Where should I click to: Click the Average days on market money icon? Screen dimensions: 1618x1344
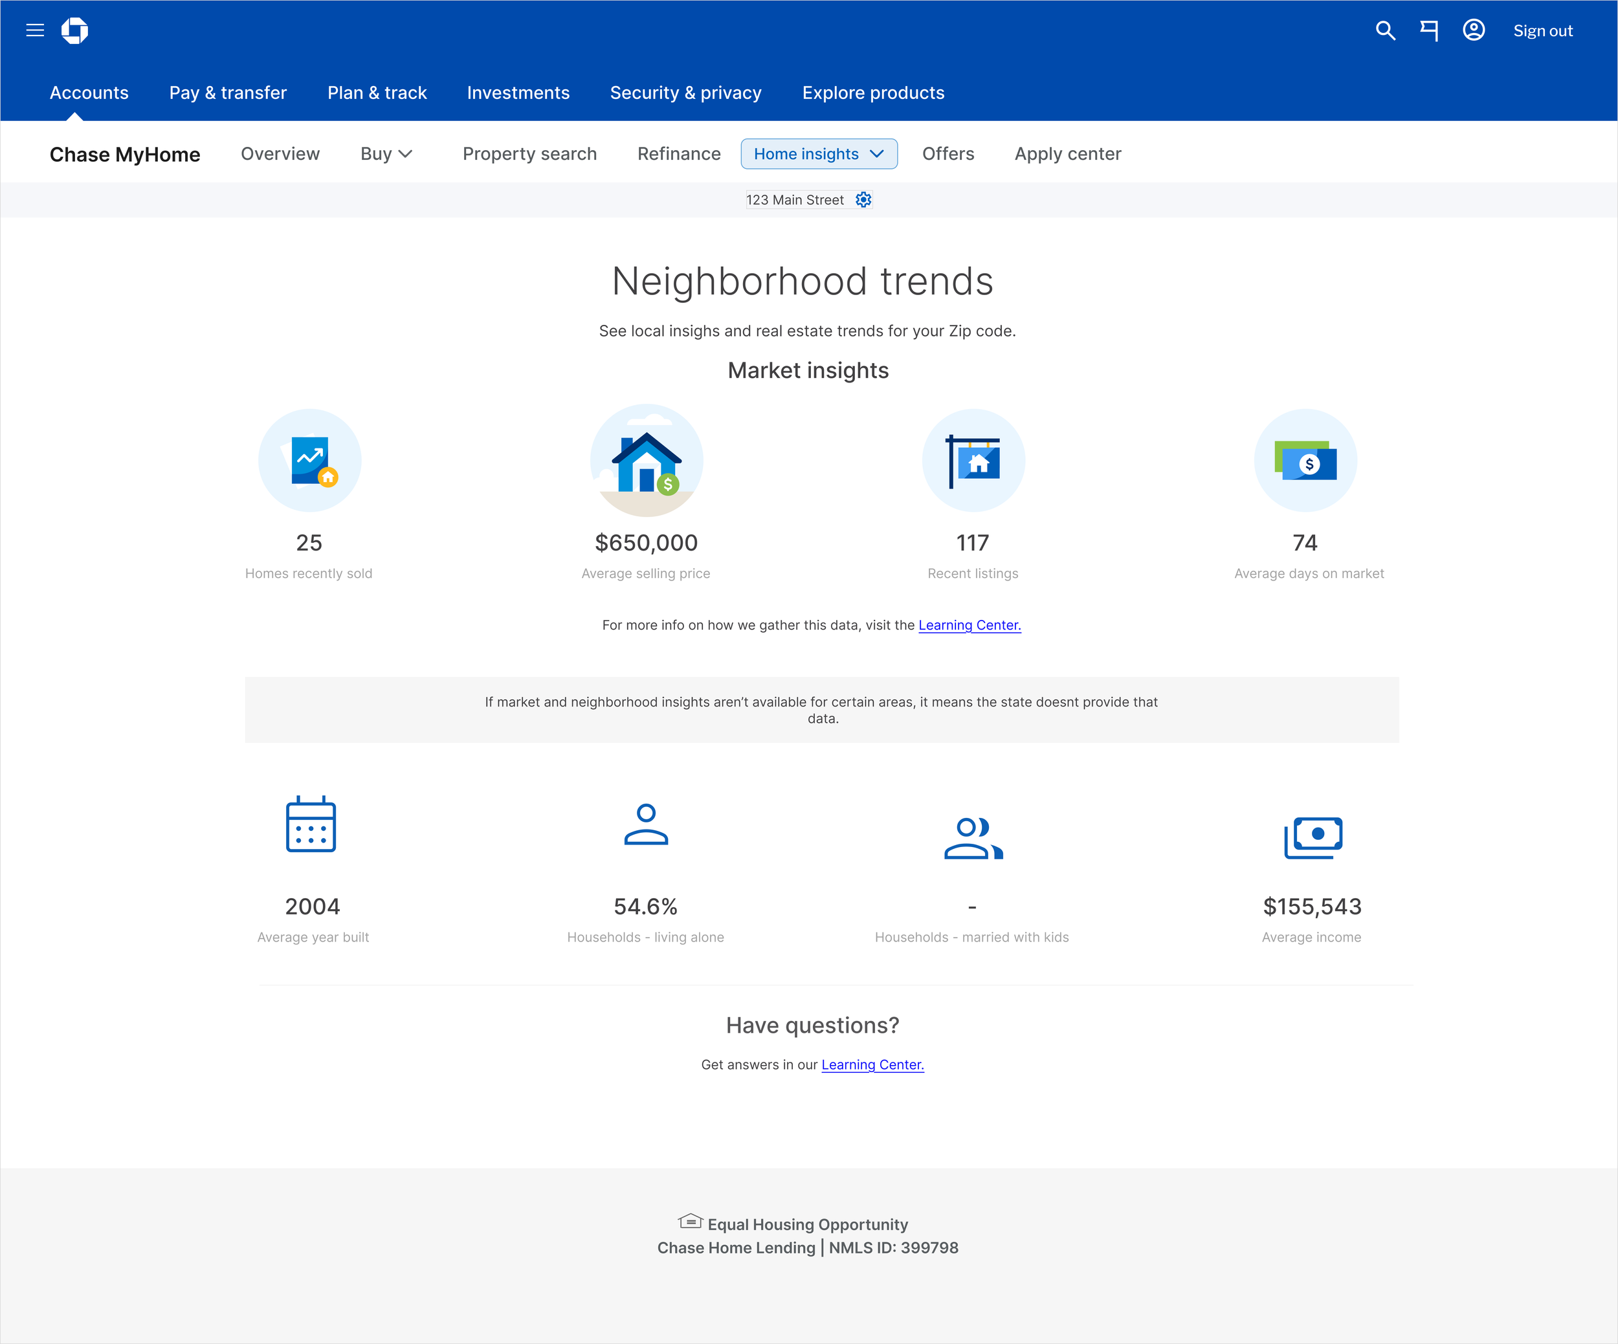point(1306,461)
